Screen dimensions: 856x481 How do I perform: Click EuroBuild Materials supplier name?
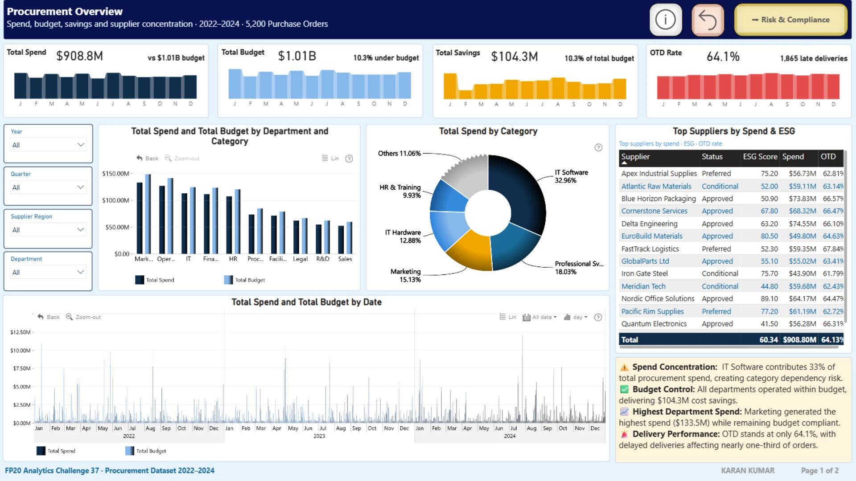click(x=652, y=236)
